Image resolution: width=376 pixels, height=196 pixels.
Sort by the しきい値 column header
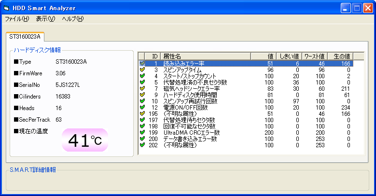click(289, 56)
